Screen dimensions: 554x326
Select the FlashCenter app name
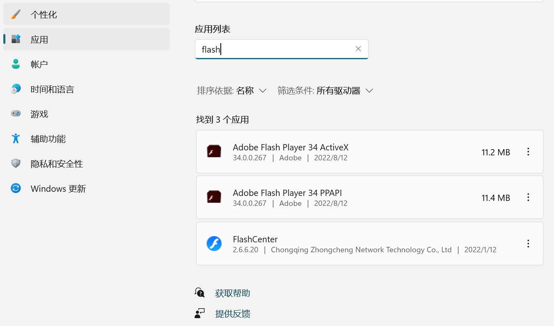(255, 239)
